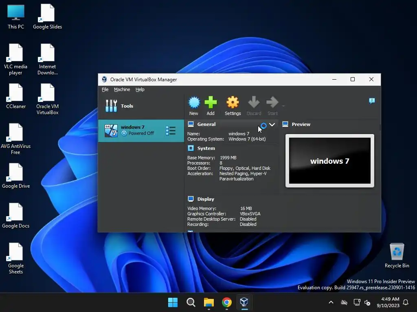Open the File menu

tap(105, 89)
